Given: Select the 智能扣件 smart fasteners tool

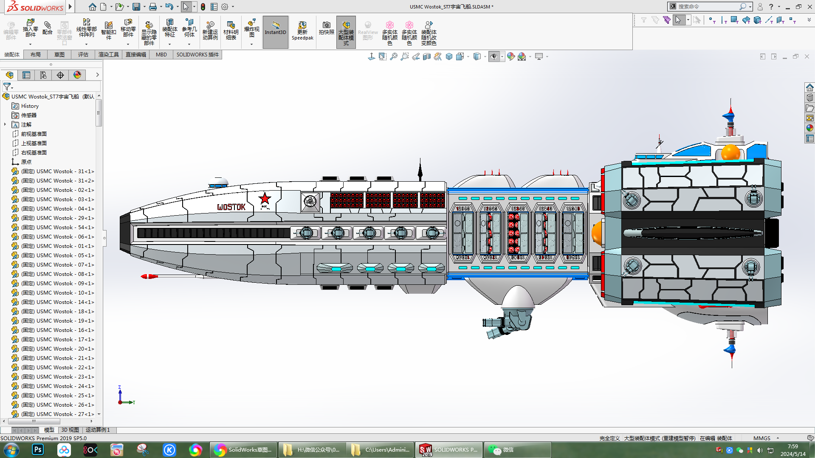Looking at the screenshot, I should coord(108,29).
